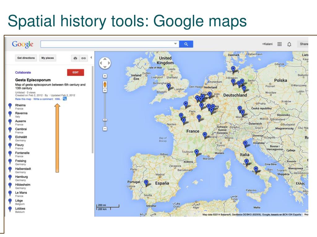
Task: Click the map pin on Italy's Adriatic coast
Action: (x=245, y=144)
